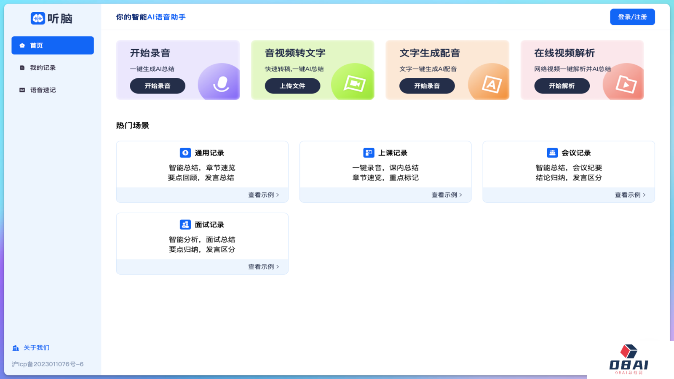Click the 上课记录 scene icon
This screenshot has height=379, width=674.
click(x=369, y=153)
